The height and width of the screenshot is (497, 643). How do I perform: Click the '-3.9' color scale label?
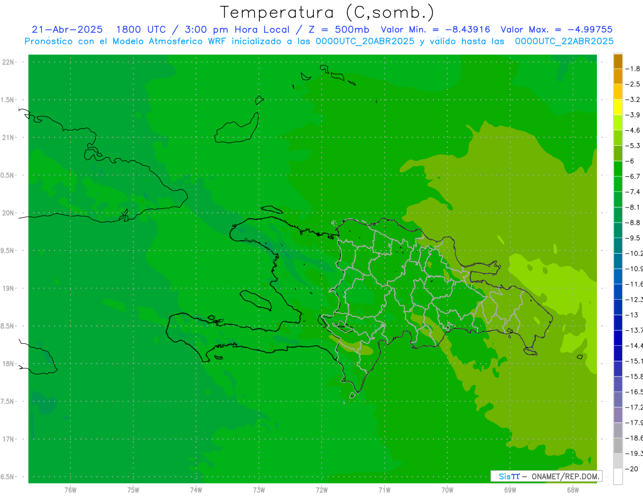[x=633, y=115]
